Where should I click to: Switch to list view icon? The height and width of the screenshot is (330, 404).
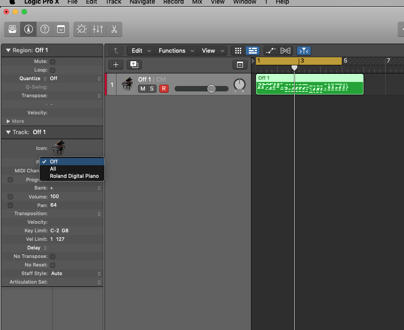(x=253, y=51)
